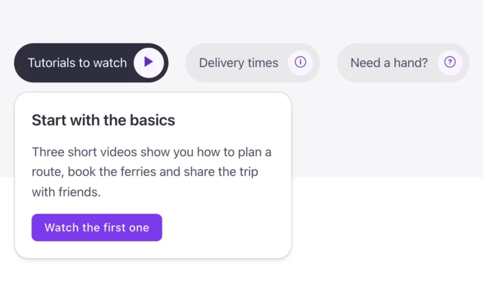Image resolution: width=483 pixels, height=302 pixels.
Task: Click the lavender circle holding the info icon
Action: [x=301, y=62]
